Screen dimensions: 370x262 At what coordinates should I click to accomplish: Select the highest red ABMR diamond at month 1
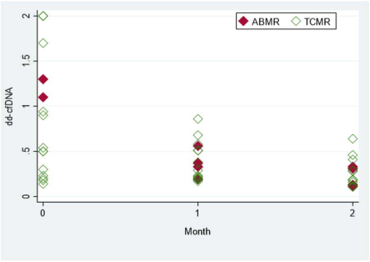[x=198, y=146]
